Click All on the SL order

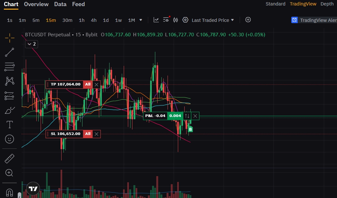pos(88,134)
